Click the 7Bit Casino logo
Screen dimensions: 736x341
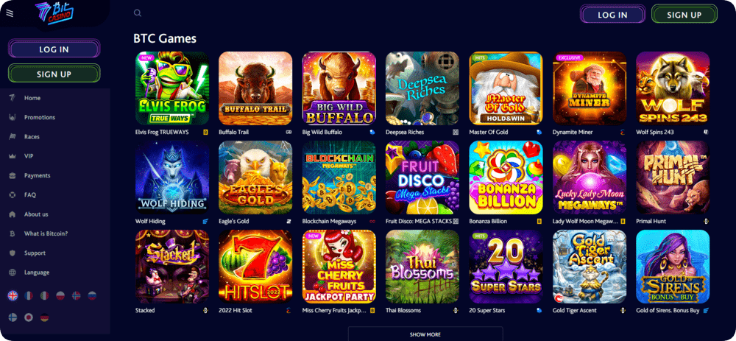point(54,13)
